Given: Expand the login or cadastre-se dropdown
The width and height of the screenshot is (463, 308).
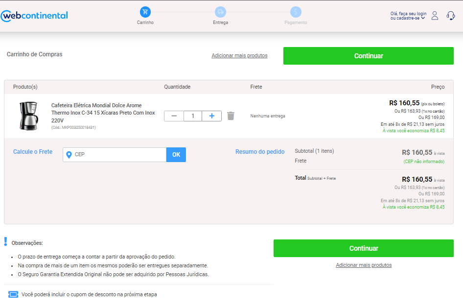Looking at the screenshot, I should click(x=408, y=16).
